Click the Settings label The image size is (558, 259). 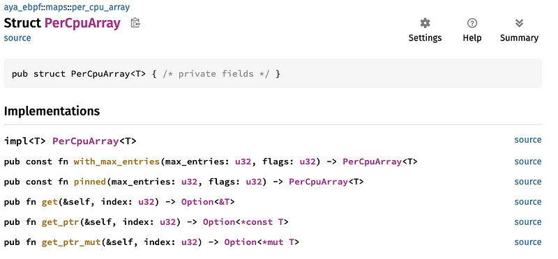coord(425,38)
